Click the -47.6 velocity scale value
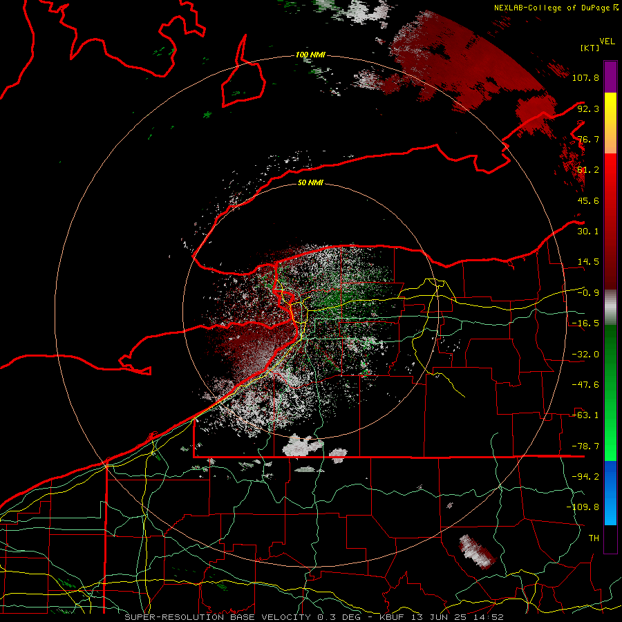The width and height of the screenshot is (622, 622). coord(585,385)
